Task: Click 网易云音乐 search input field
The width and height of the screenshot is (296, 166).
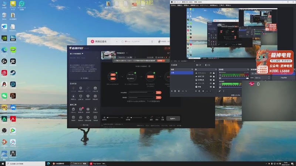Action: pyautogui.click(x=136, y=41)
